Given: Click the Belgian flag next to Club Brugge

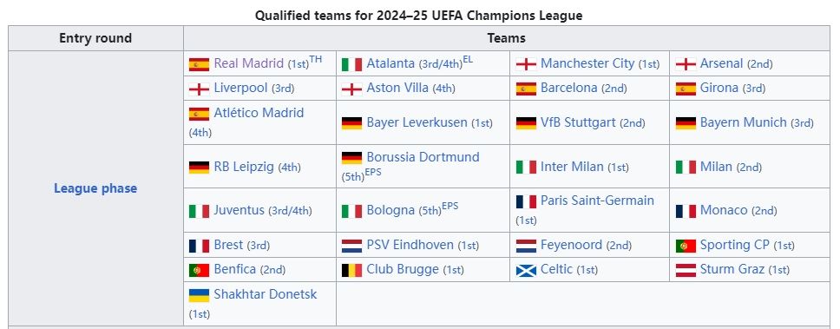Looking at the screenshot, I should point(351,270).
